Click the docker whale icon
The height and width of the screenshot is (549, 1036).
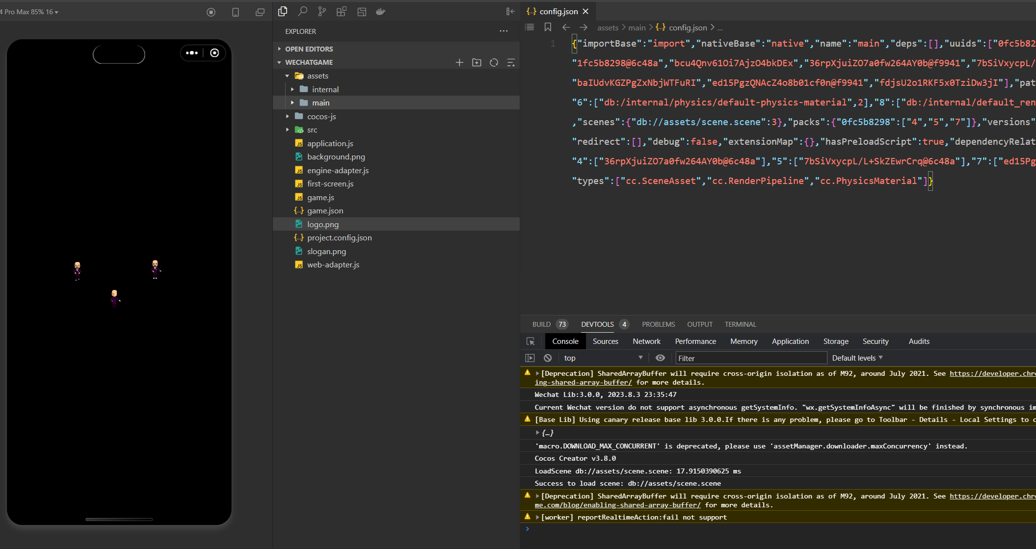[380, 11]
